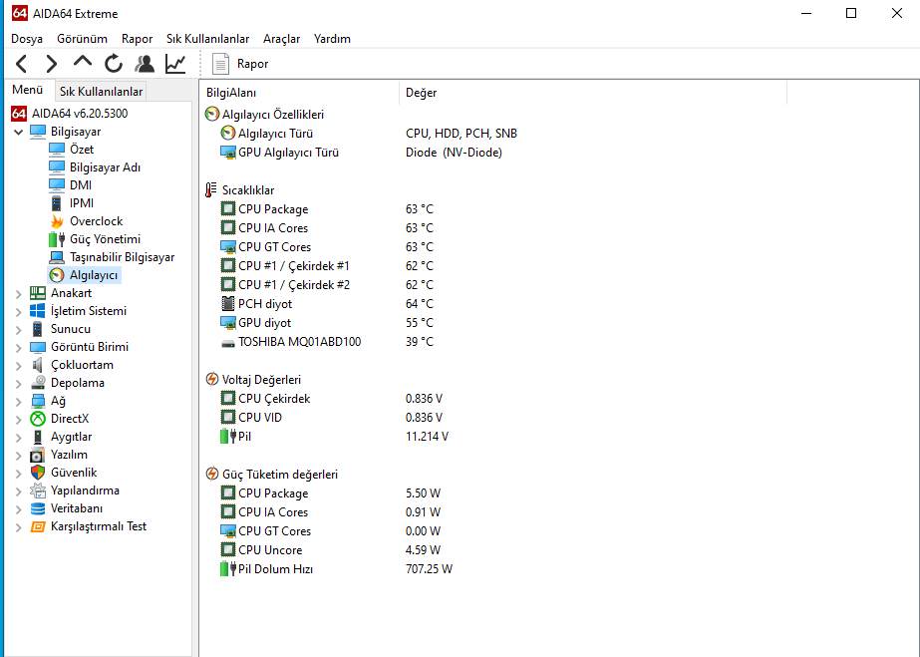
Task: Open the Yardım menu
Action: click(x=332, y=39)
